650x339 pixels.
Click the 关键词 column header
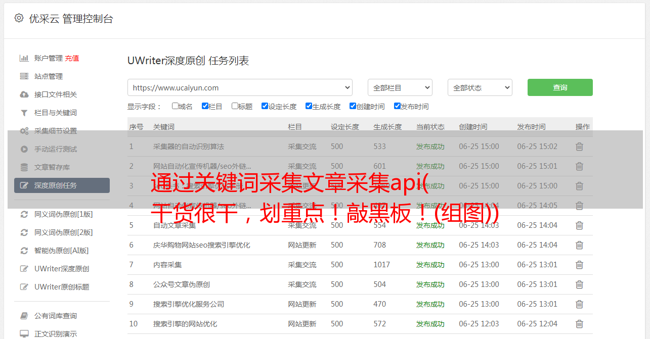click(164, 127)
